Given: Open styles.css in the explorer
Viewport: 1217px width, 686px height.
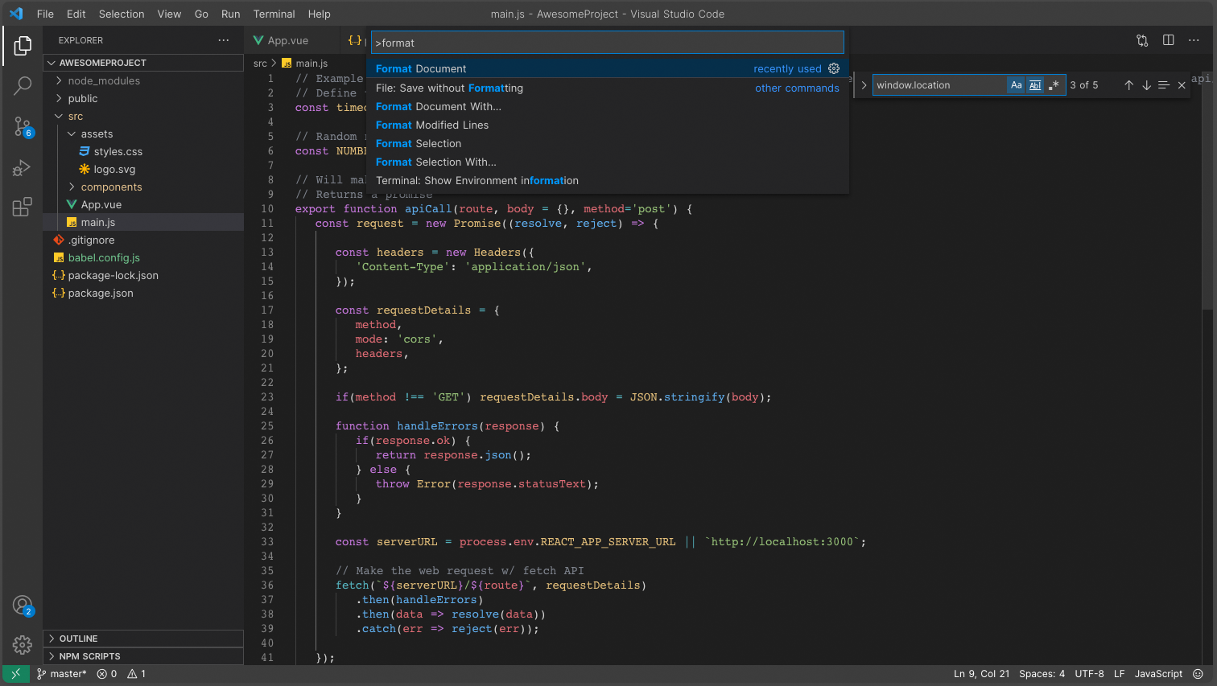Looking at the screenshot, I should pos(143,151).
